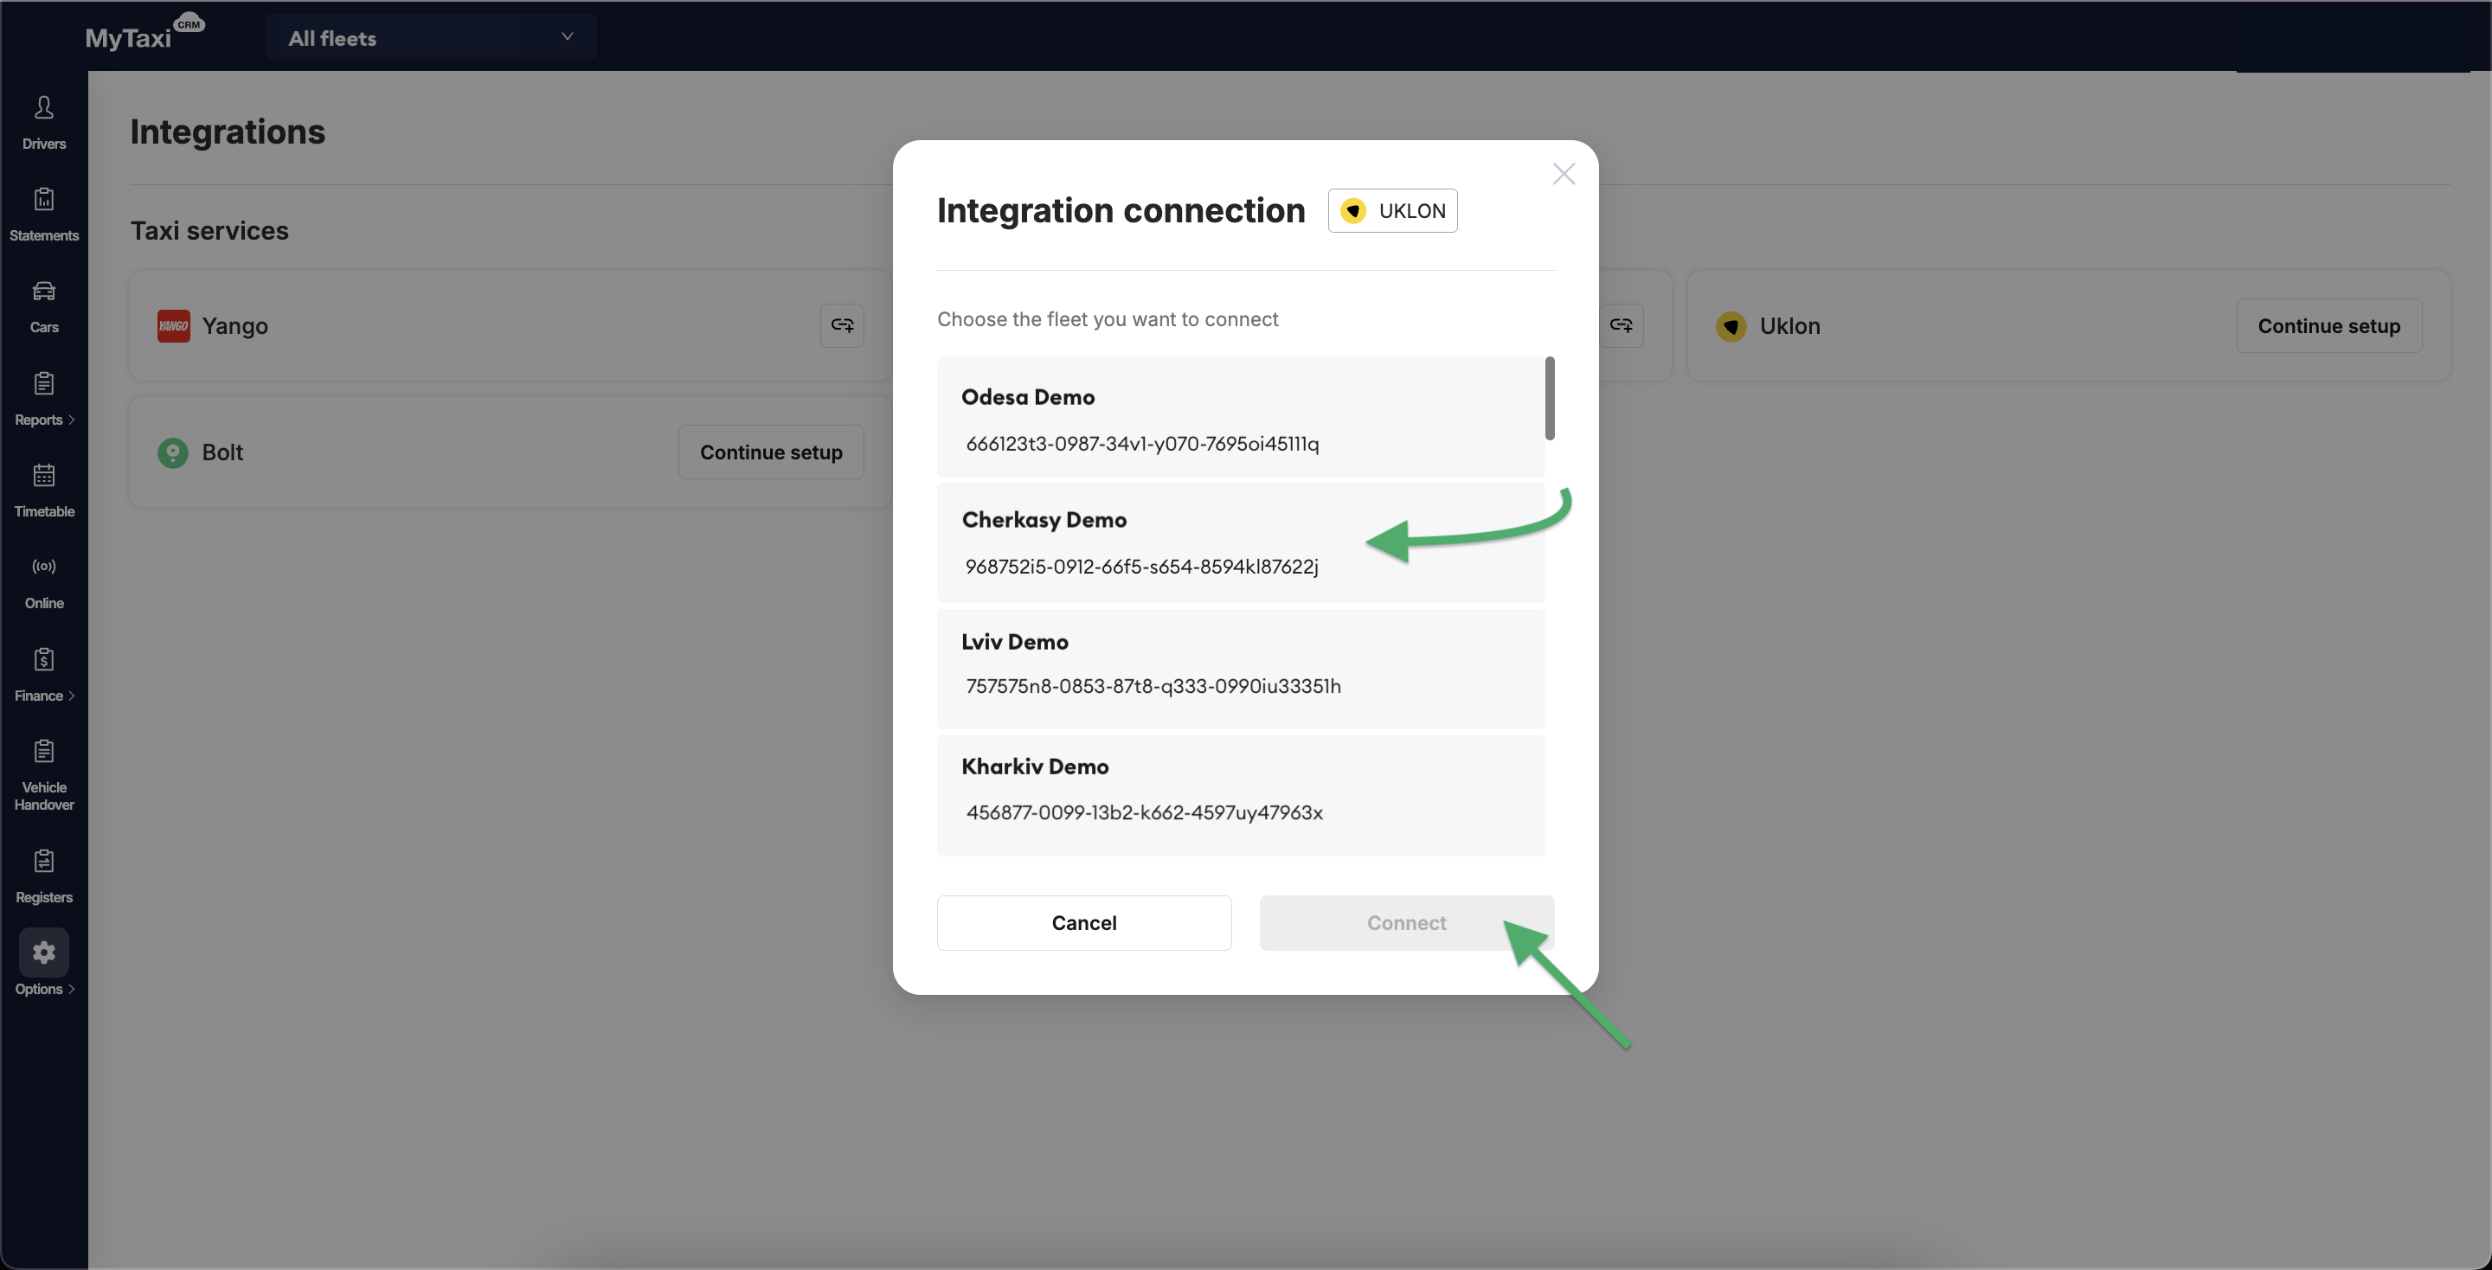Click the Yango link icon button
Screen dimensions: 2492x1270
click(x=842, y=325)
